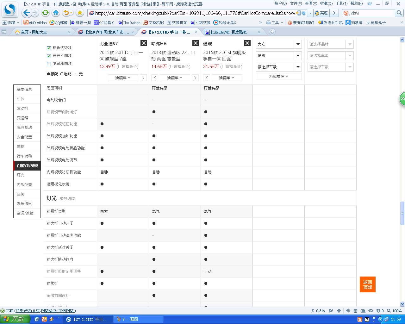This screenshot has width=405, height=324.
Task: Click the yellow star favorites icon
Action: (x=80, y=13)
